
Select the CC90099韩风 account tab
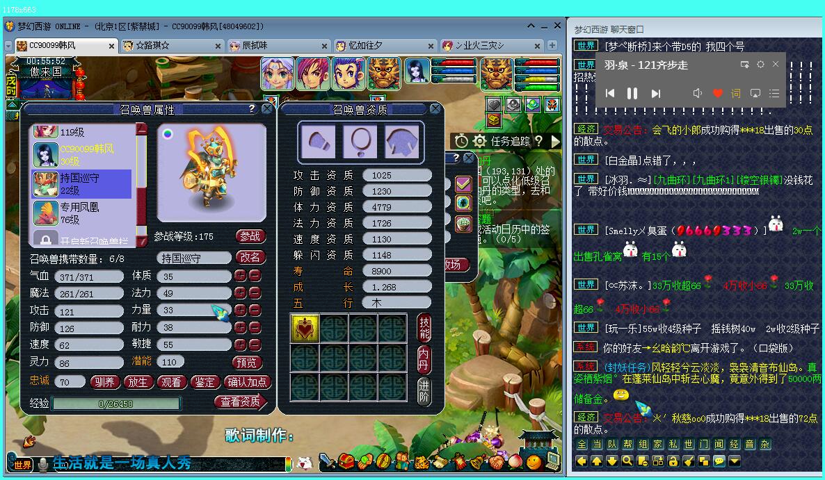click(65, 46)
